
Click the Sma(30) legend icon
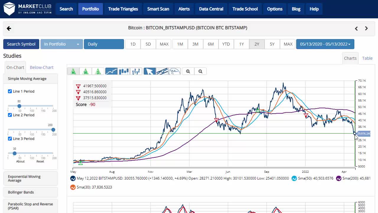(73, 187)
